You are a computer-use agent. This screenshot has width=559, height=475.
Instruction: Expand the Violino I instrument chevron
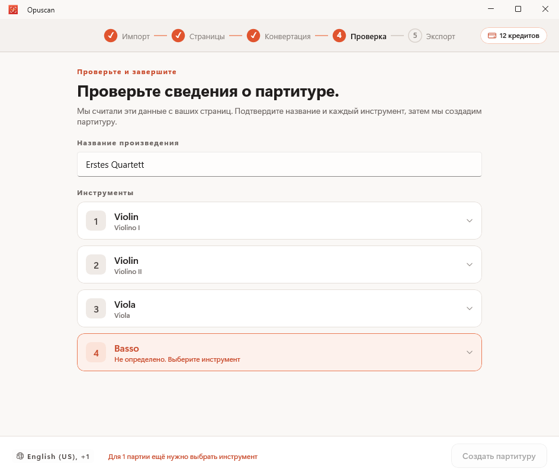click(470, 221)
